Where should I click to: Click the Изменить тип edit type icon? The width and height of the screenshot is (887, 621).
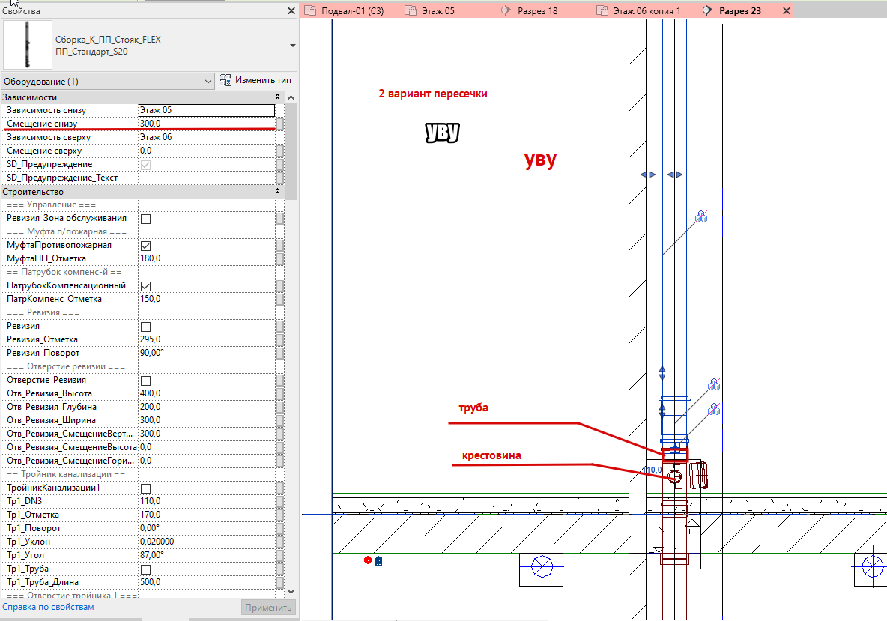225,80
